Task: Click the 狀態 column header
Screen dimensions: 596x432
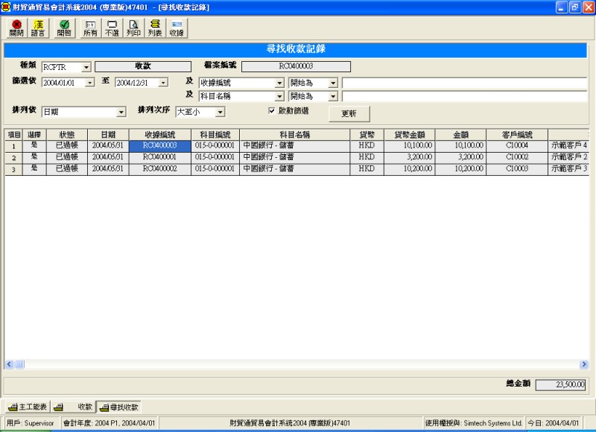Action: pyautogui.click(x=67, y=135)
